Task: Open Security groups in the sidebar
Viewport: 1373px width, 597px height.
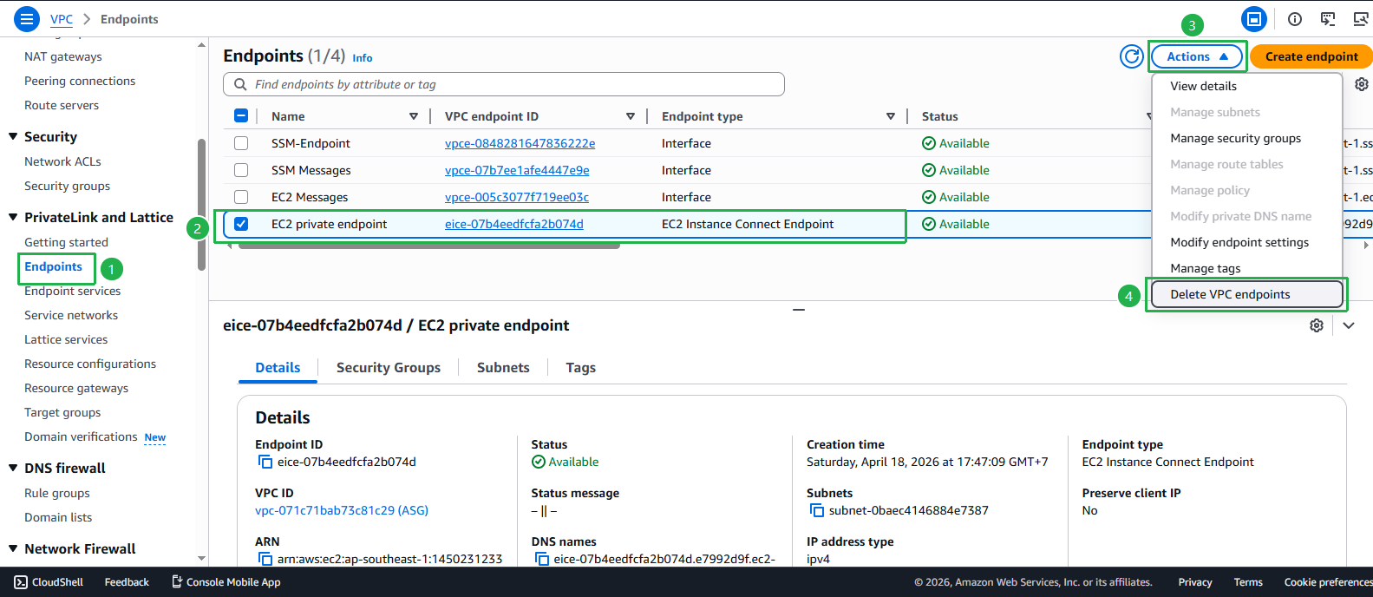Action: click(x=68, y=187)
